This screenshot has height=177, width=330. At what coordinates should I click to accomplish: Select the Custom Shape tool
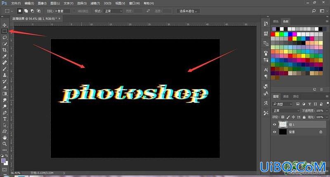point(5,131)
